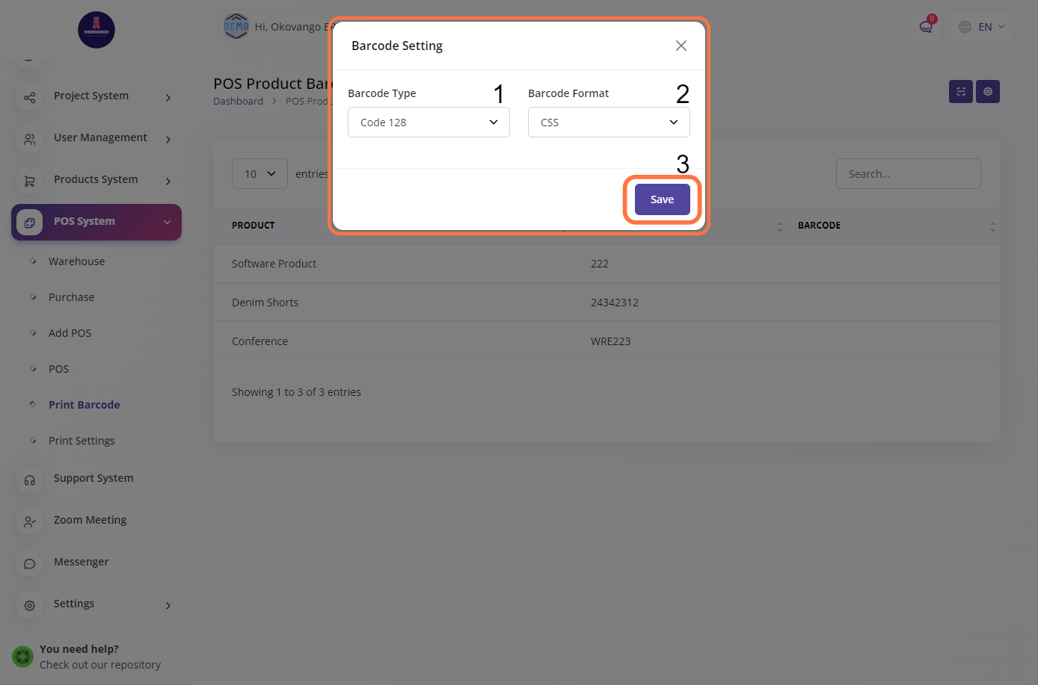The height and width of the screenshot is (685, 1038).
Task: Go to Print Settings page
Action: [x=82, y=441]
